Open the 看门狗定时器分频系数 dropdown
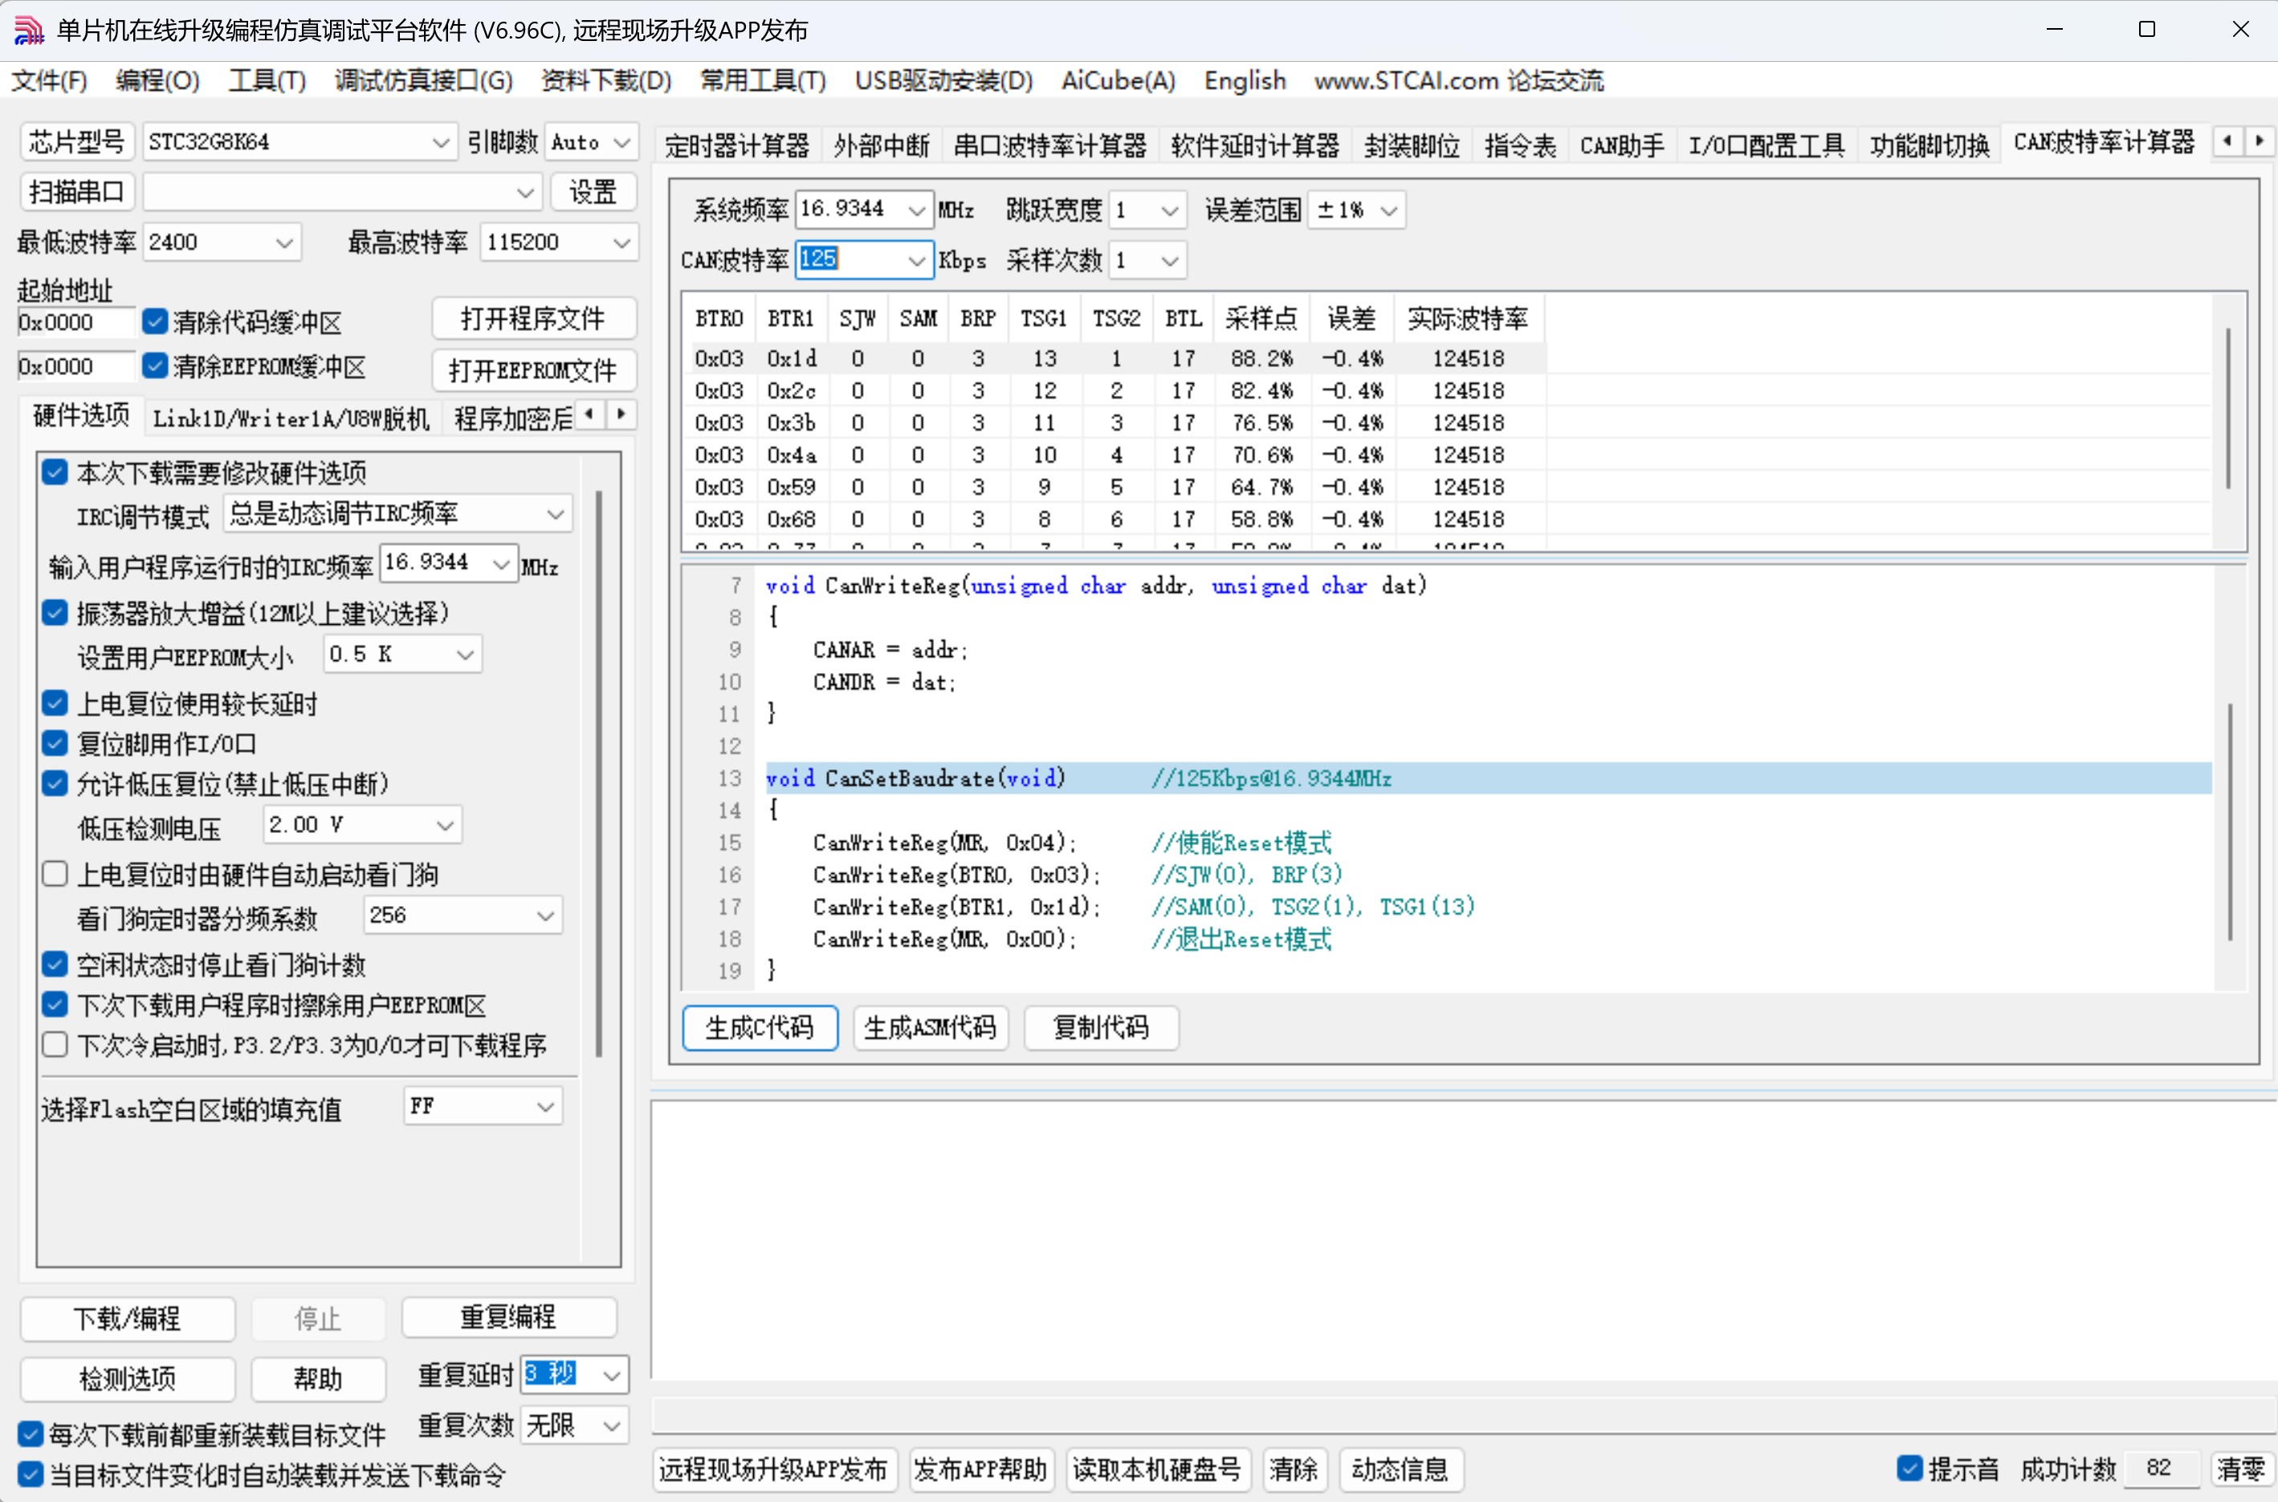 point(545,915)
